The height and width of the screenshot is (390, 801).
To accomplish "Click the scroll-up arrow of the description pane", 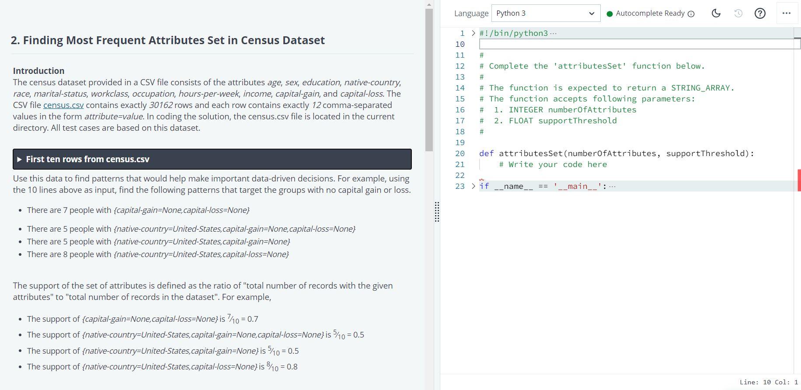I will [x=429, y=4].
